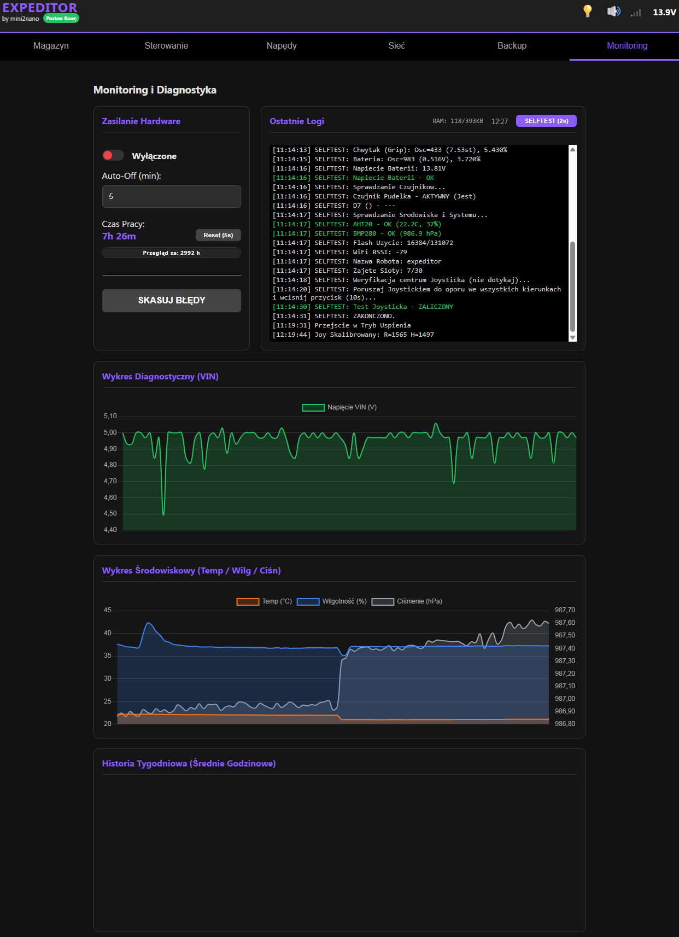
Task: Toggle Temp (°C) series in legend
Action: click(x=248, y=601)
